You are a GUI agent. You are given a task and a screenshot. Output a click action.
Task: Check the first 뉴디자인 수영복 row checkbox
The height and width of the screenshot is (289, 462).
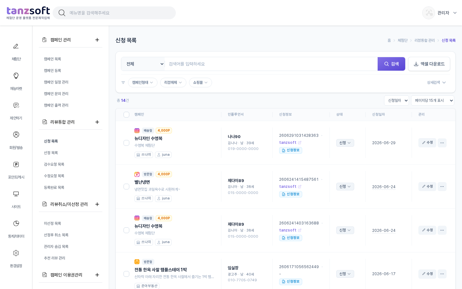[126, 143]
